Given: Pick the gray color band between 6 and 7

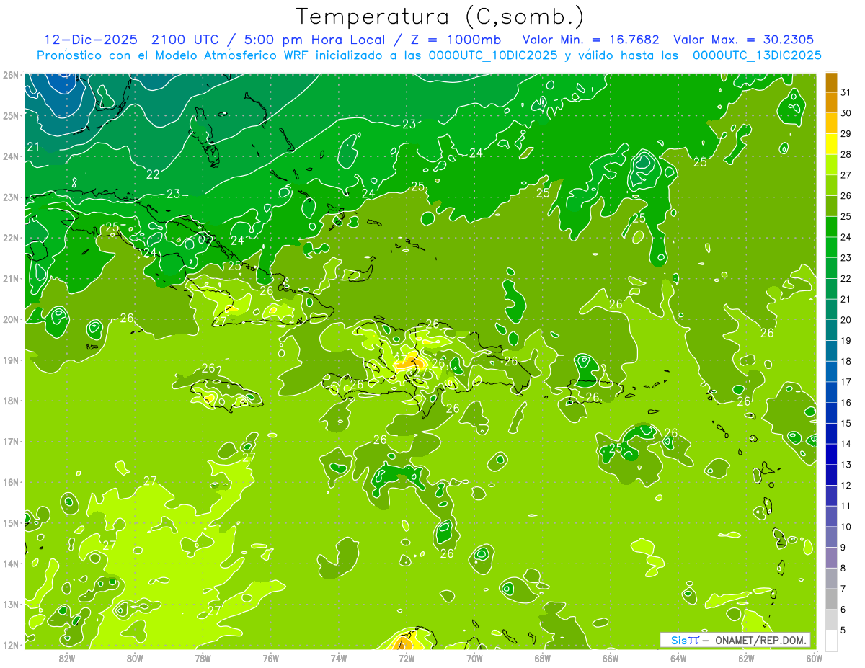Looking at the screenshot, I should [x=831, y=600].
